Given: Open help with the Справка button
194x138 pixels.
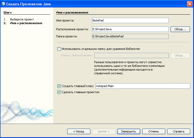Looking at the screenshot, I should (179, 131).
